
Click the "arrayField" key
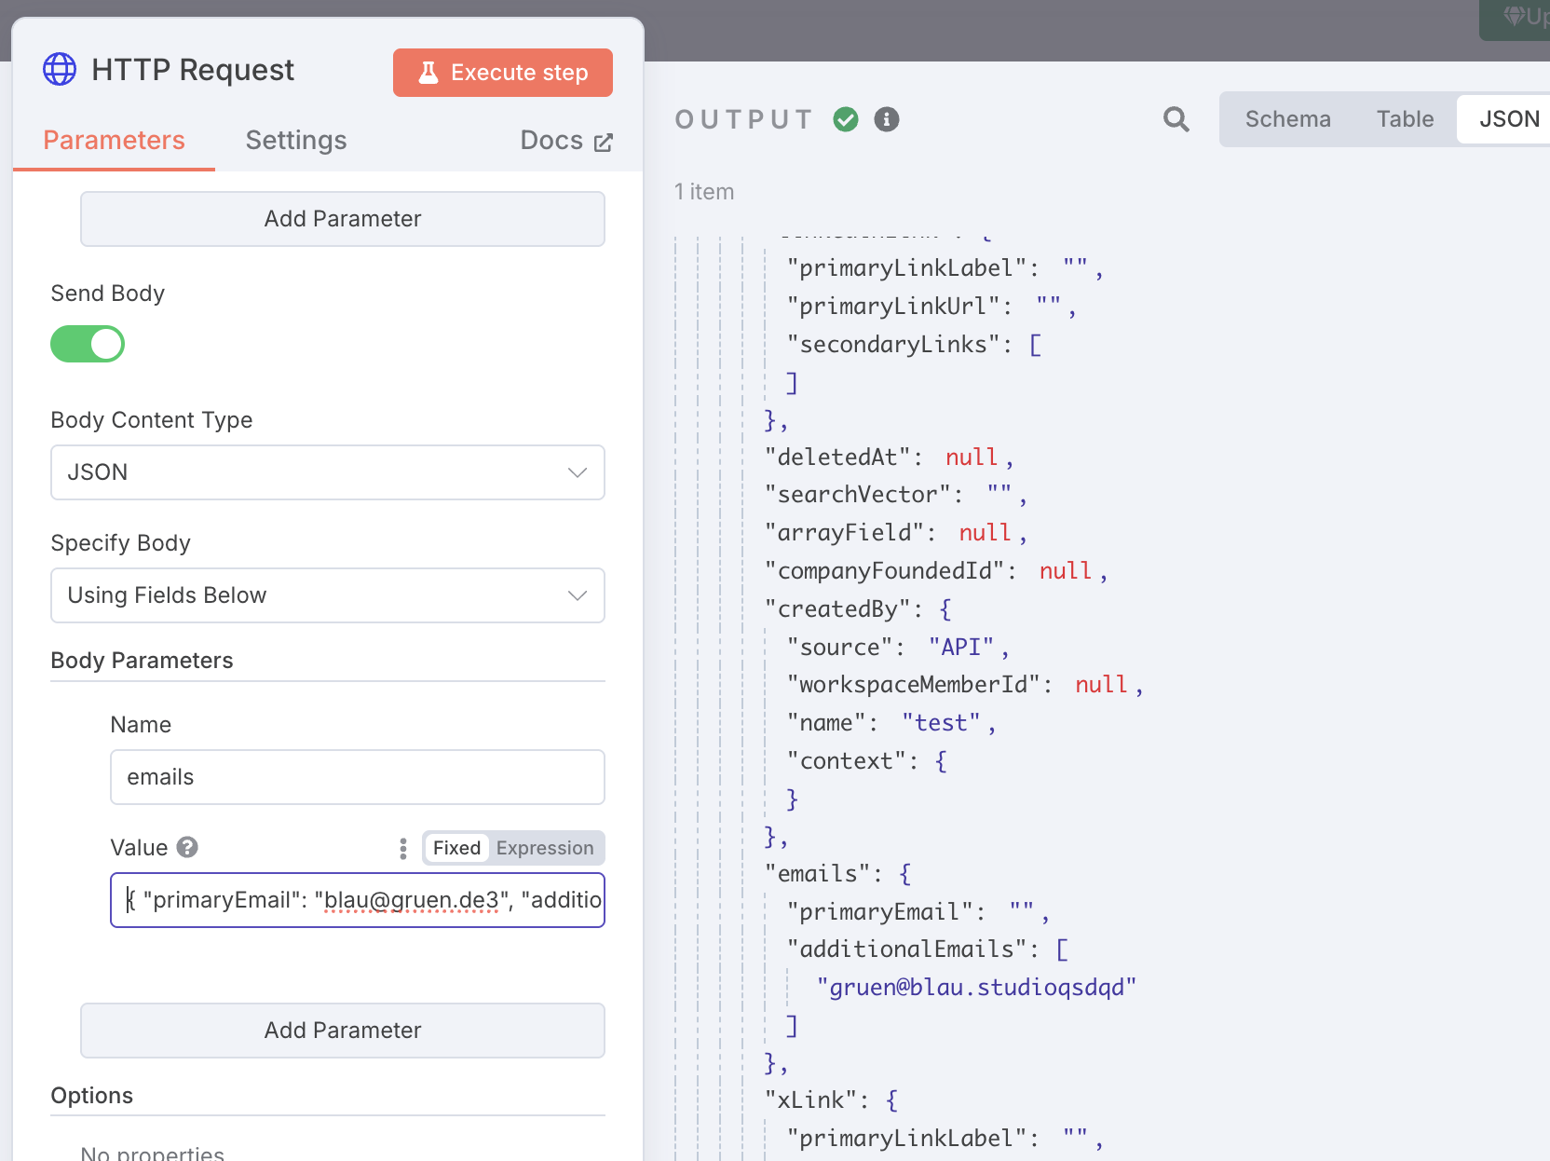click(x=845, y=533)
